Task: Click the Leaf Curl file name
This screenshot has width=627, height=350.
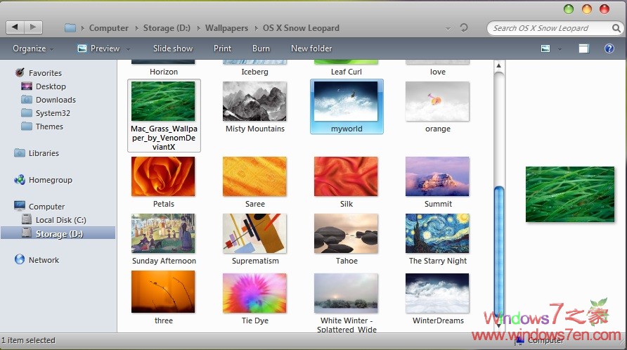Action: 347,72
